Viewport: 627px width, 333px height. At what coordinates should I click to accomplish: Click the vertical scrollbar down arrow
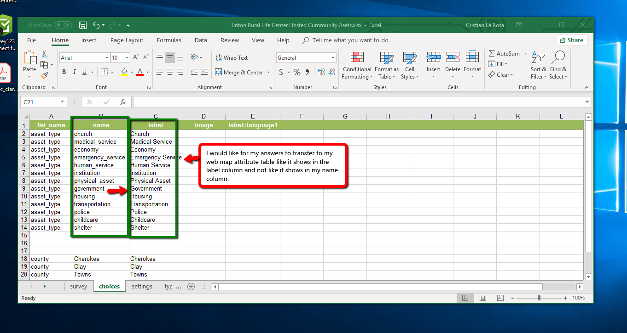(x=588, y=277)
